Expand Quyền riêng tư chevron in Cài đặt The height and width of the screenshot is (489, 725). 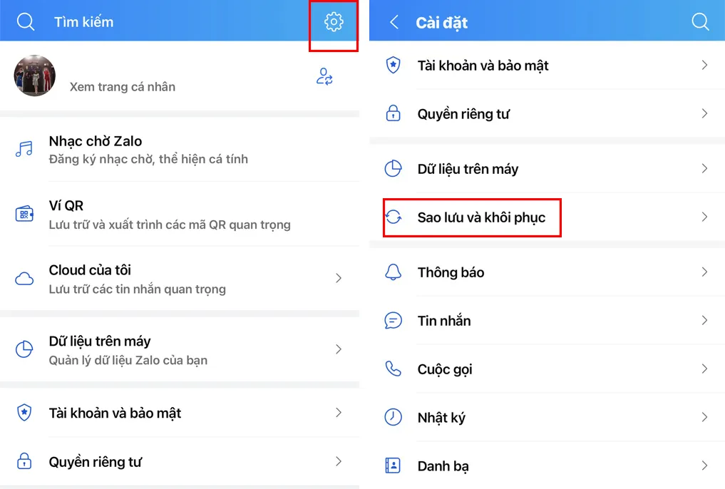704,114
